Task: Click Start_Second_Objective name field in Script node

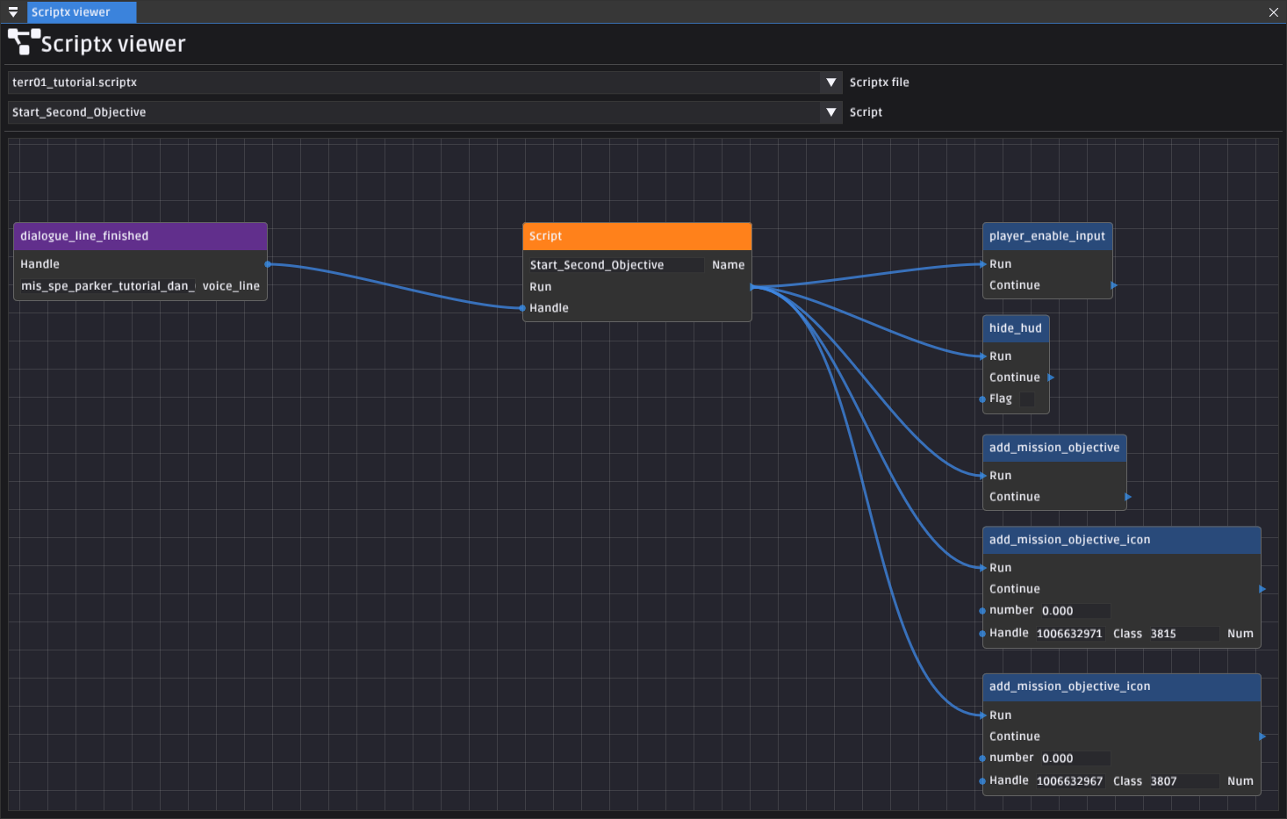Action: click(615, 265)
